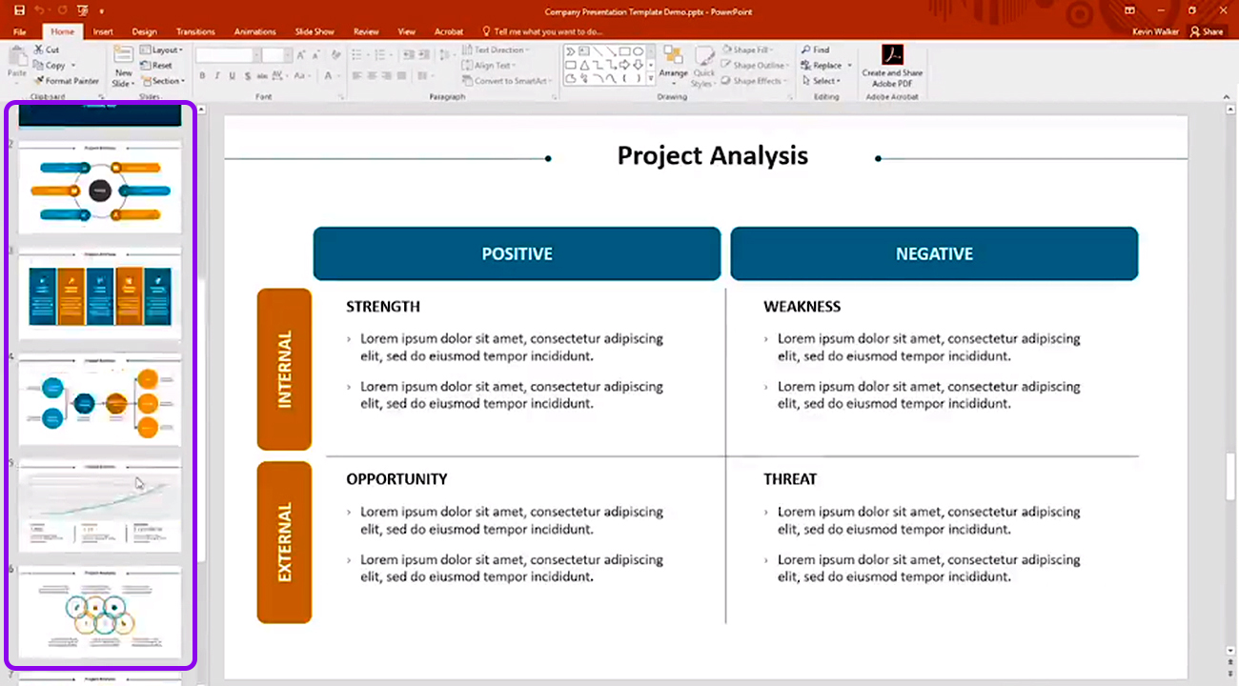Switch to the Transitions tab

click(195, 31)
